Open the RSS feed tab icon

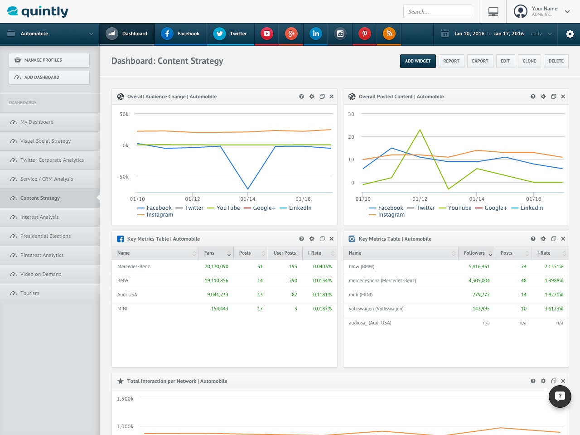click(x=389, y=34)
